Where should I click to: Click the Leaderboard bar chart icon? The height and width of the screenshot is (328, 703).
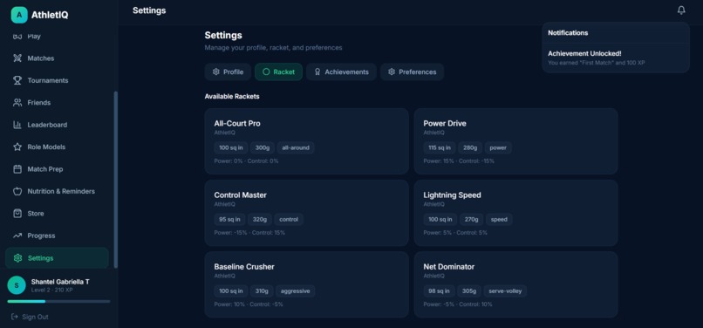click(17, 125)
